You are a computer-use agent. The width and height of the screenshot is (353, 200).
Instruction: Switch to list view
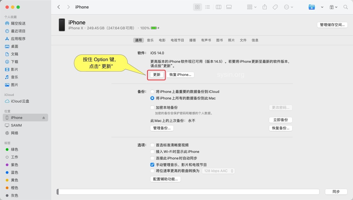[x=208, y=7]
